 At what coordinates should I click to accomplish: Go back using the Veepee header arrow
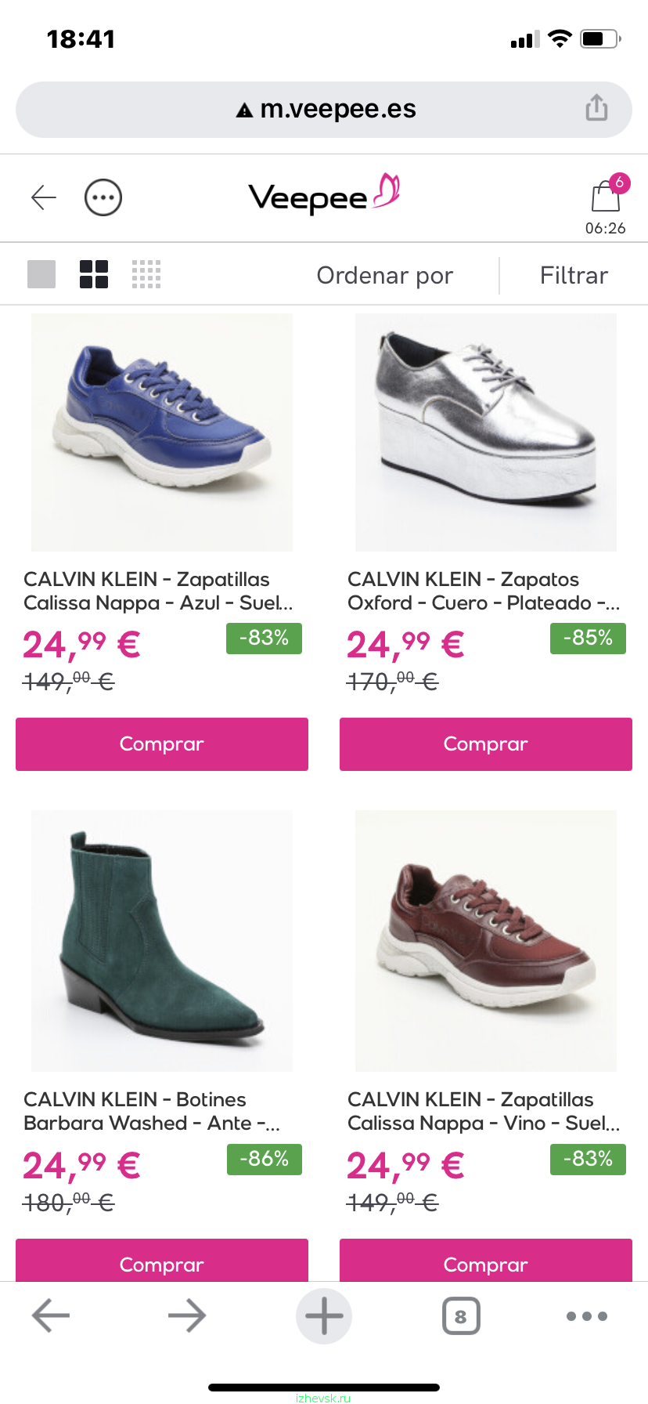pyautogui.click(x=44, y=197)
